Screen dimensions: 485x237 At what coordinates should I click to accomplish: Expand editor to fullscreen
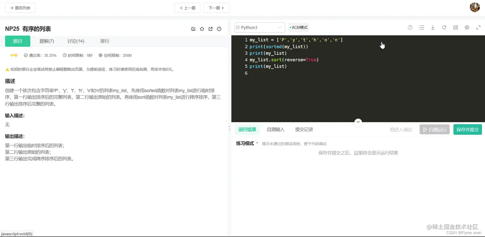coord(478,28)
